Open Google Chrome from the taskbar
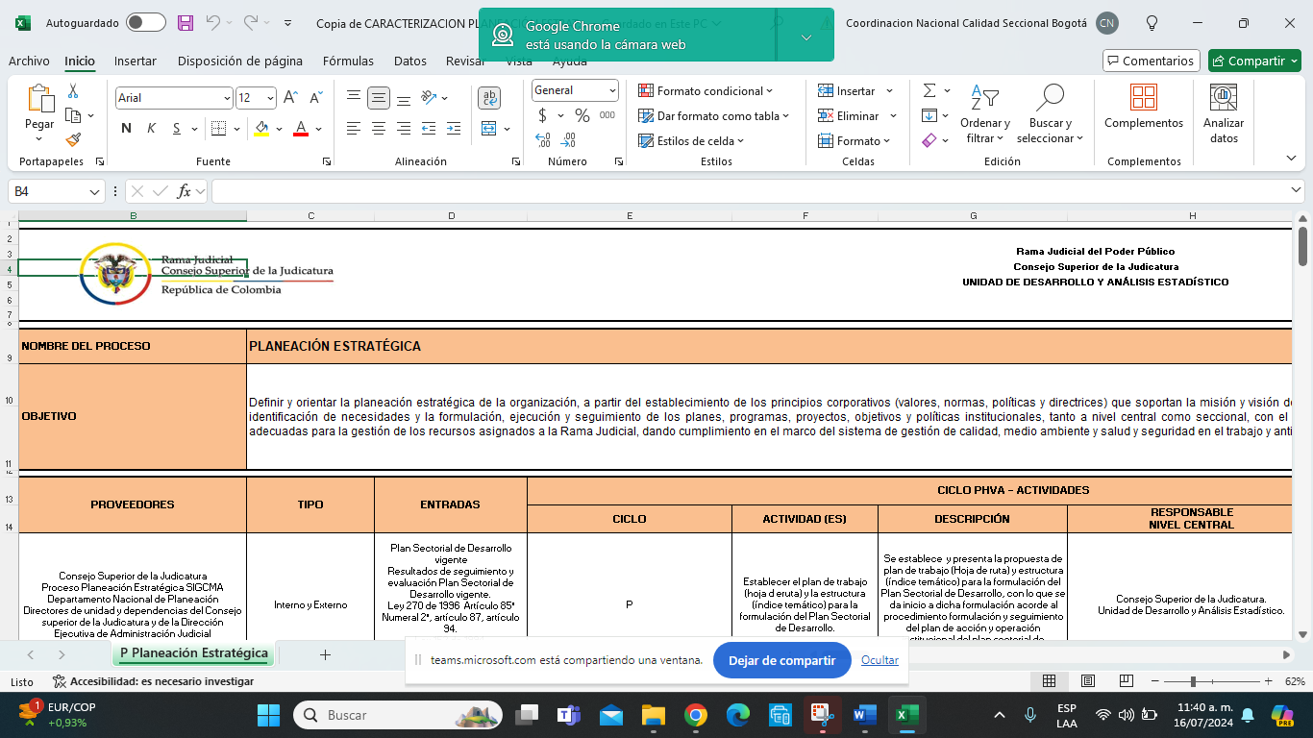 pyautogui.click(x=696, y=715)
